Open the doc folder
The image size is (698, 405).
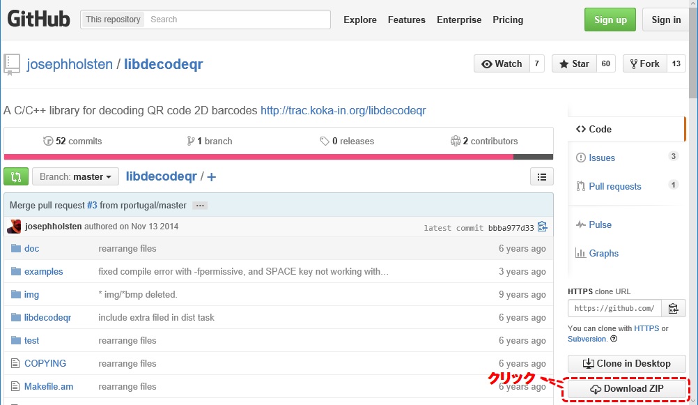31,248
